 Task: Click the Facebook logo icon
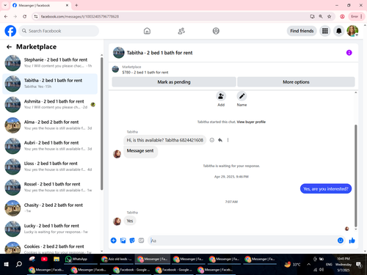10,31
